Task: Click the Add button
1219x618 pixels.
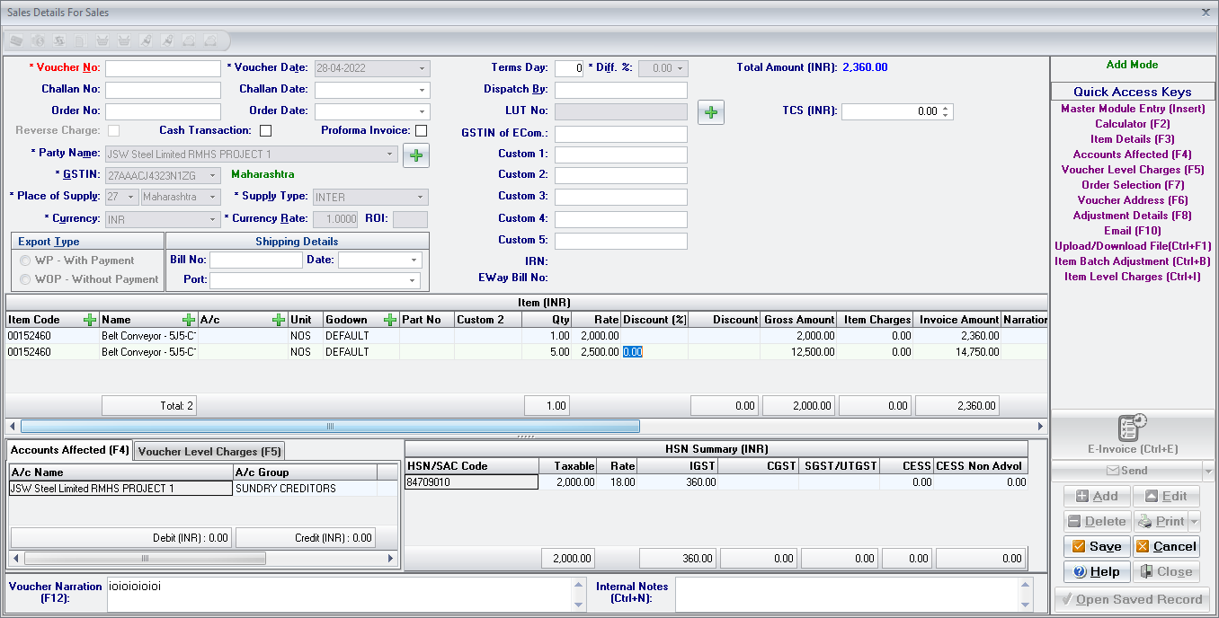Action: coord(1097,496)
